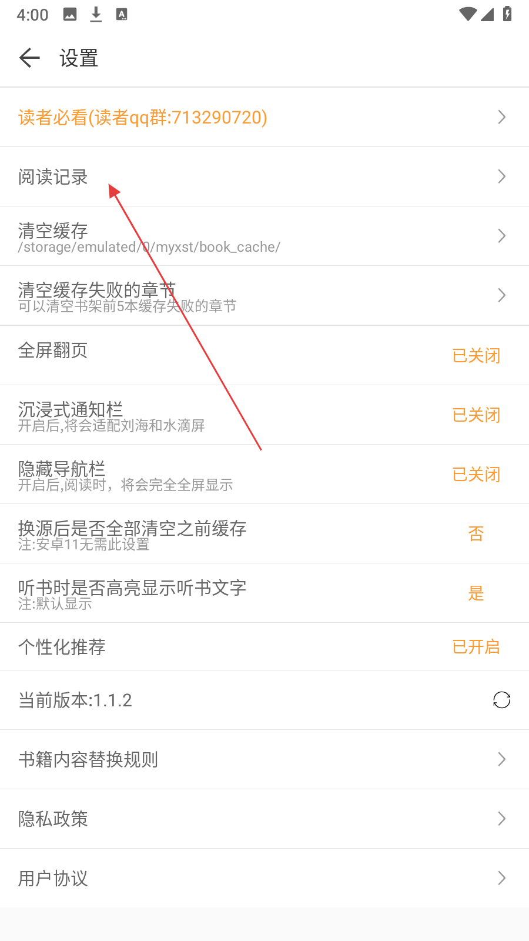Toggle 全屏翻页 已关闭 setting
Screen dimensions: 529x941
tap(476, 355)
